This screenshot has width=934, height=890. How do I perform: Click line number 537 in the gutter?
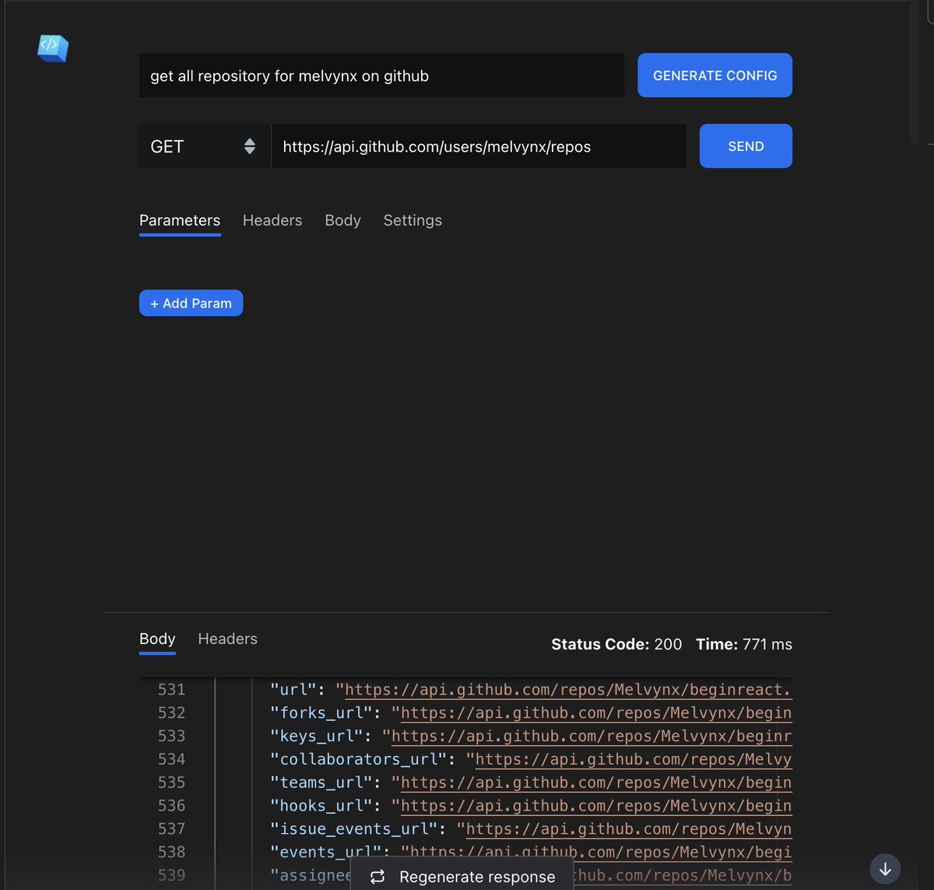[171, 829]
